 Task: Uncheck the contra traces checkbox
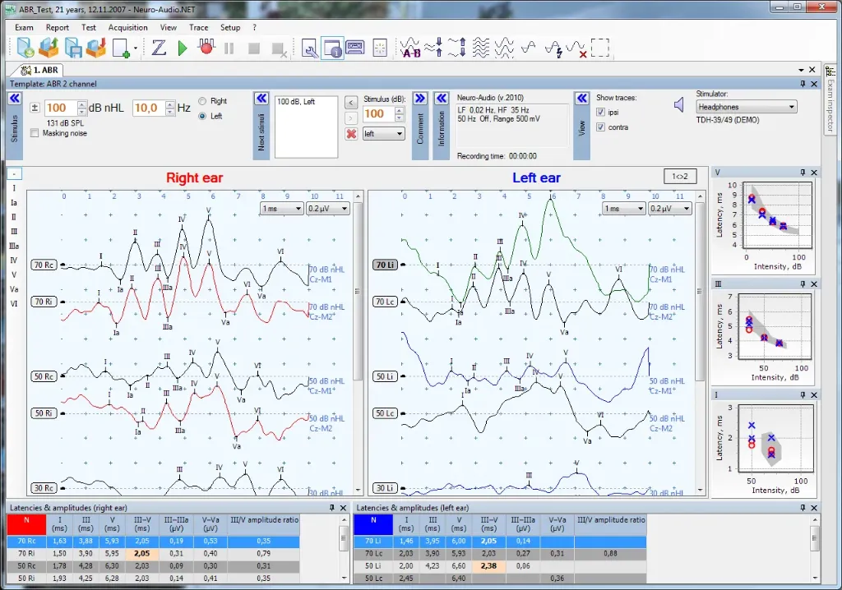coord(601,127)
